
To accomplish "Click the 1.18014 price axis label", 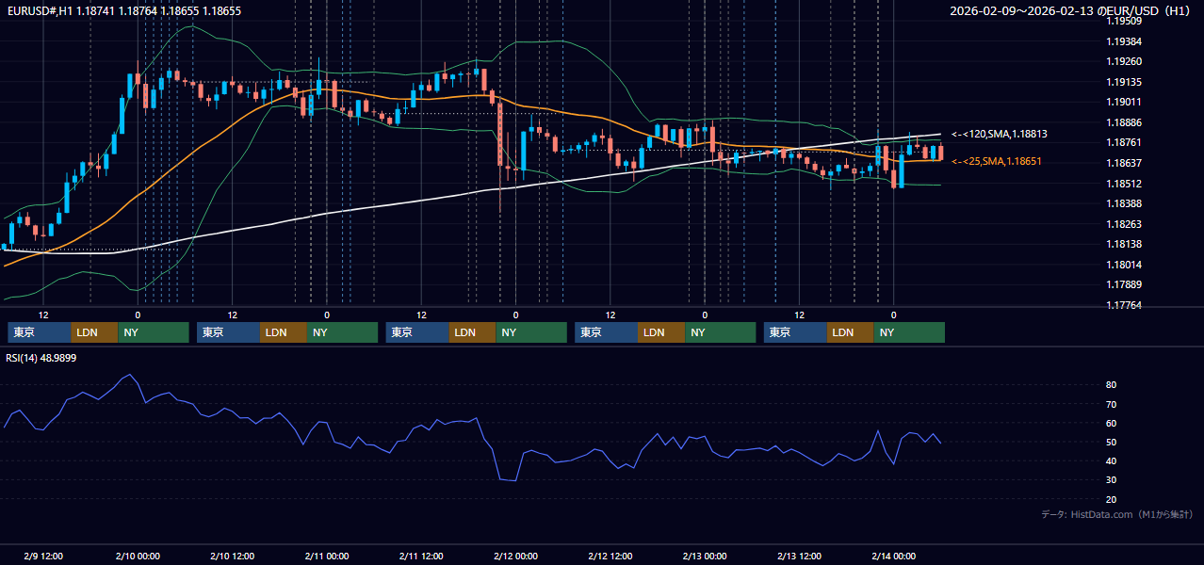I will pos(1123,265).
